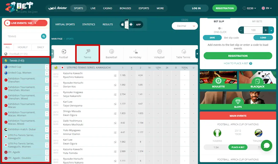Click the Japan flag in UTR Pro header
The width and height of the screenshot is (278, 164).
62,67
